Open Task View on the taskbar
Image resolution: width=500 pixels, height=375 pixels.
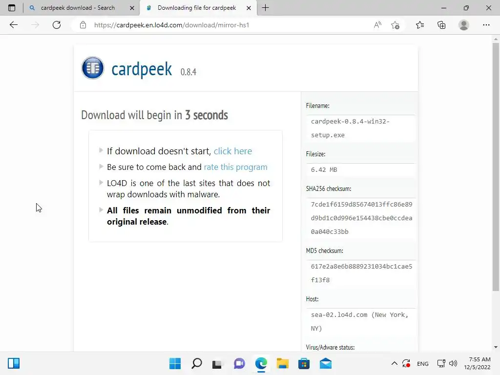pyautogui.click(x=217, y=363)
